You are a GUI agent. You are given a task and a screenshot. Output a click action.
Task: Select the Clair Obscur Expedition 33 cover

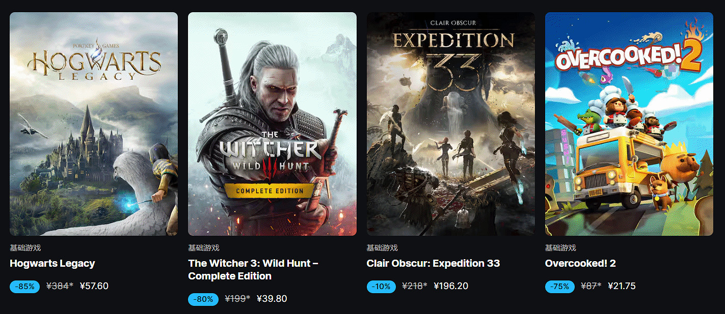(x=450, y=124)
